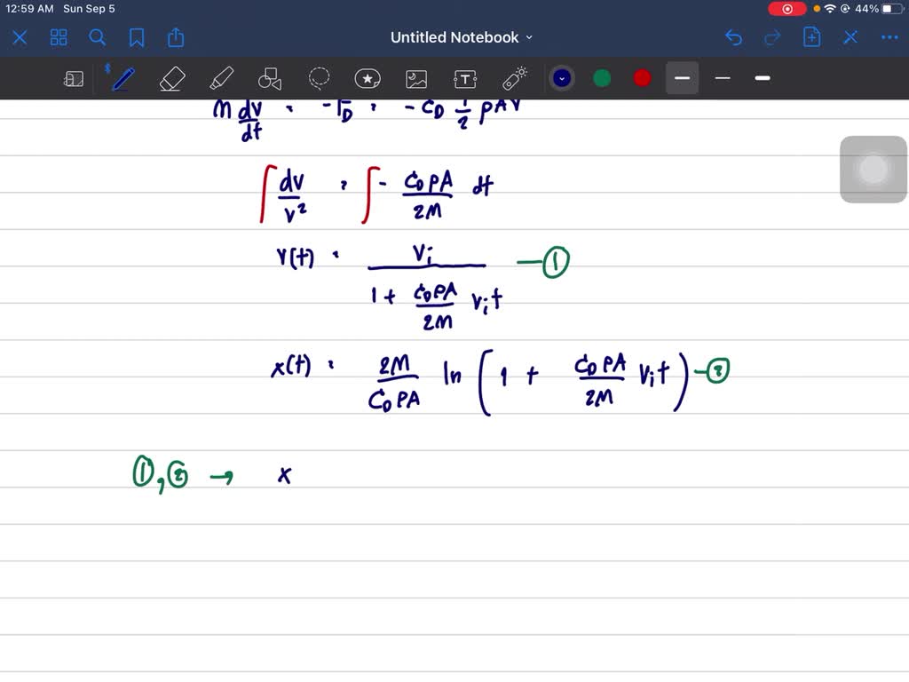Bookmark the current page
Image resolution: width=909 pixels, height=682 pixels.
(x=137, y=37)
